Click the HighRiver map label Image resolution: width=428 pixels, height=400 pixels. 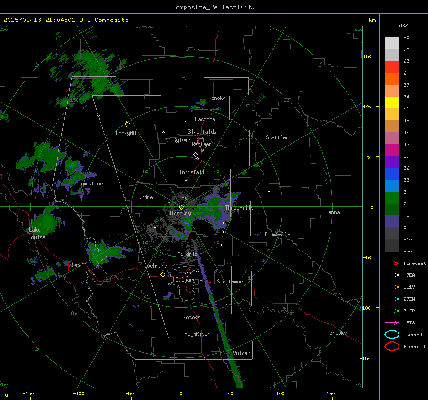point(197,334)
